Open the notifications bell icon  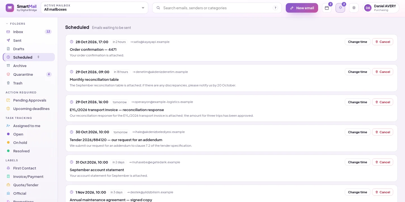point(340,8)
